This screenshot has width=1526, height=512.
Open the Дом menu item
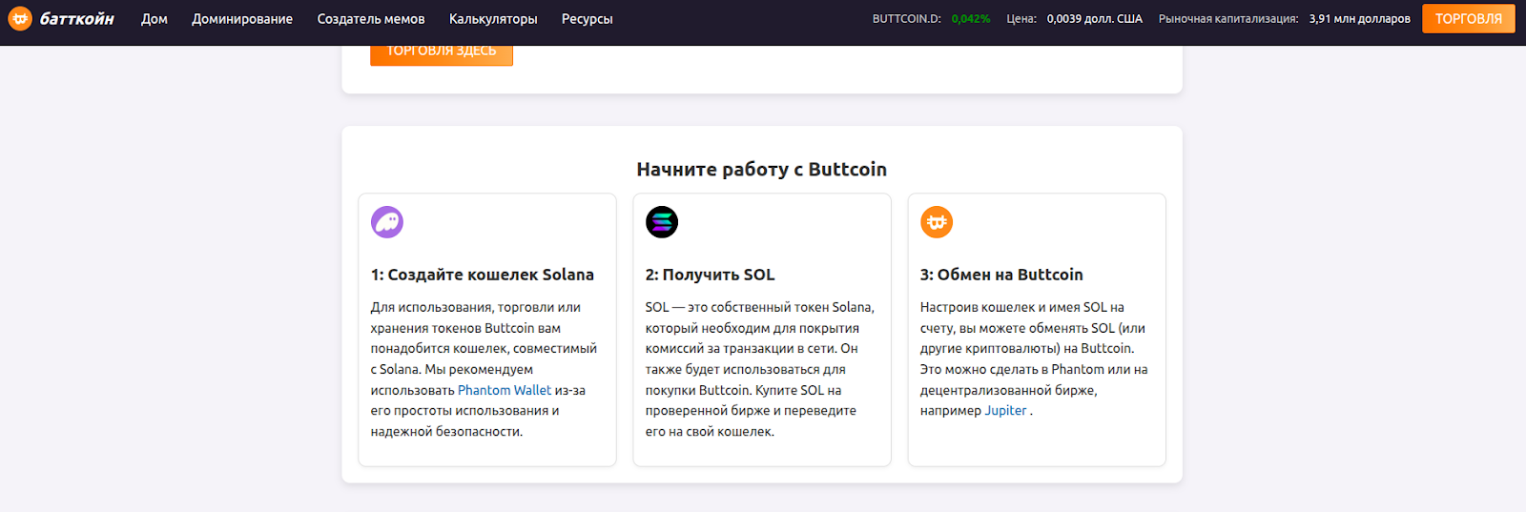pos(155,19)
